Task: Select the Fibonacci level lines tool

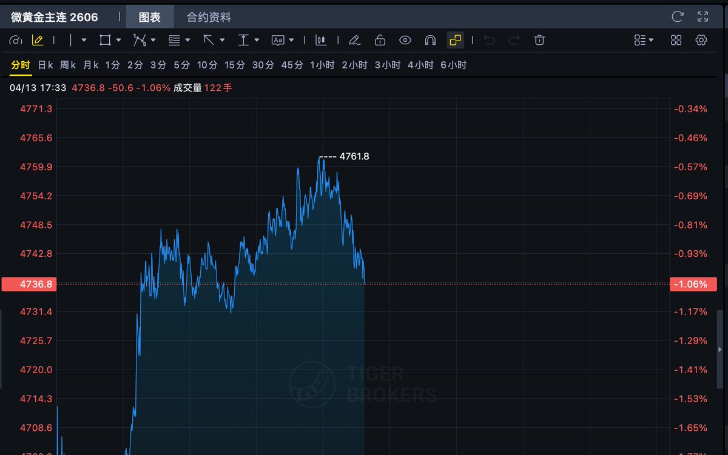Action: tap(175, 41)
